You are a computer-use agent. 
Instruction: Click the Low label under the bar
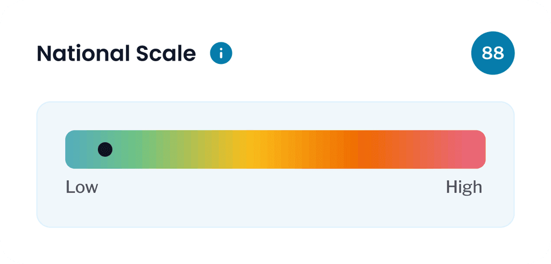point(82,187)
